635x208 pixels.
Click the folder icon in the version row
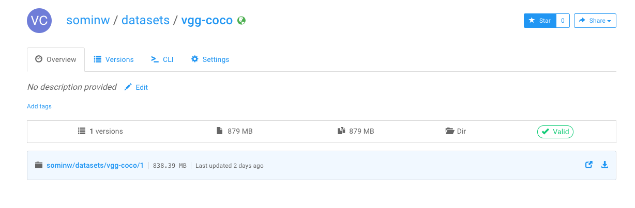[x=39, y=166]
